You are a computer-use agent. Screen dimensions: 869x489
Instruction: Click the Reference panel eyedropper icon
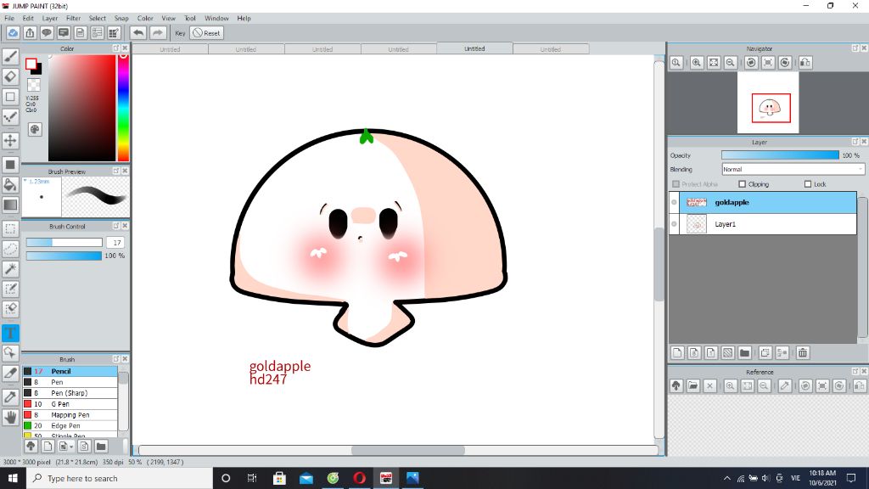coord(785,386)
